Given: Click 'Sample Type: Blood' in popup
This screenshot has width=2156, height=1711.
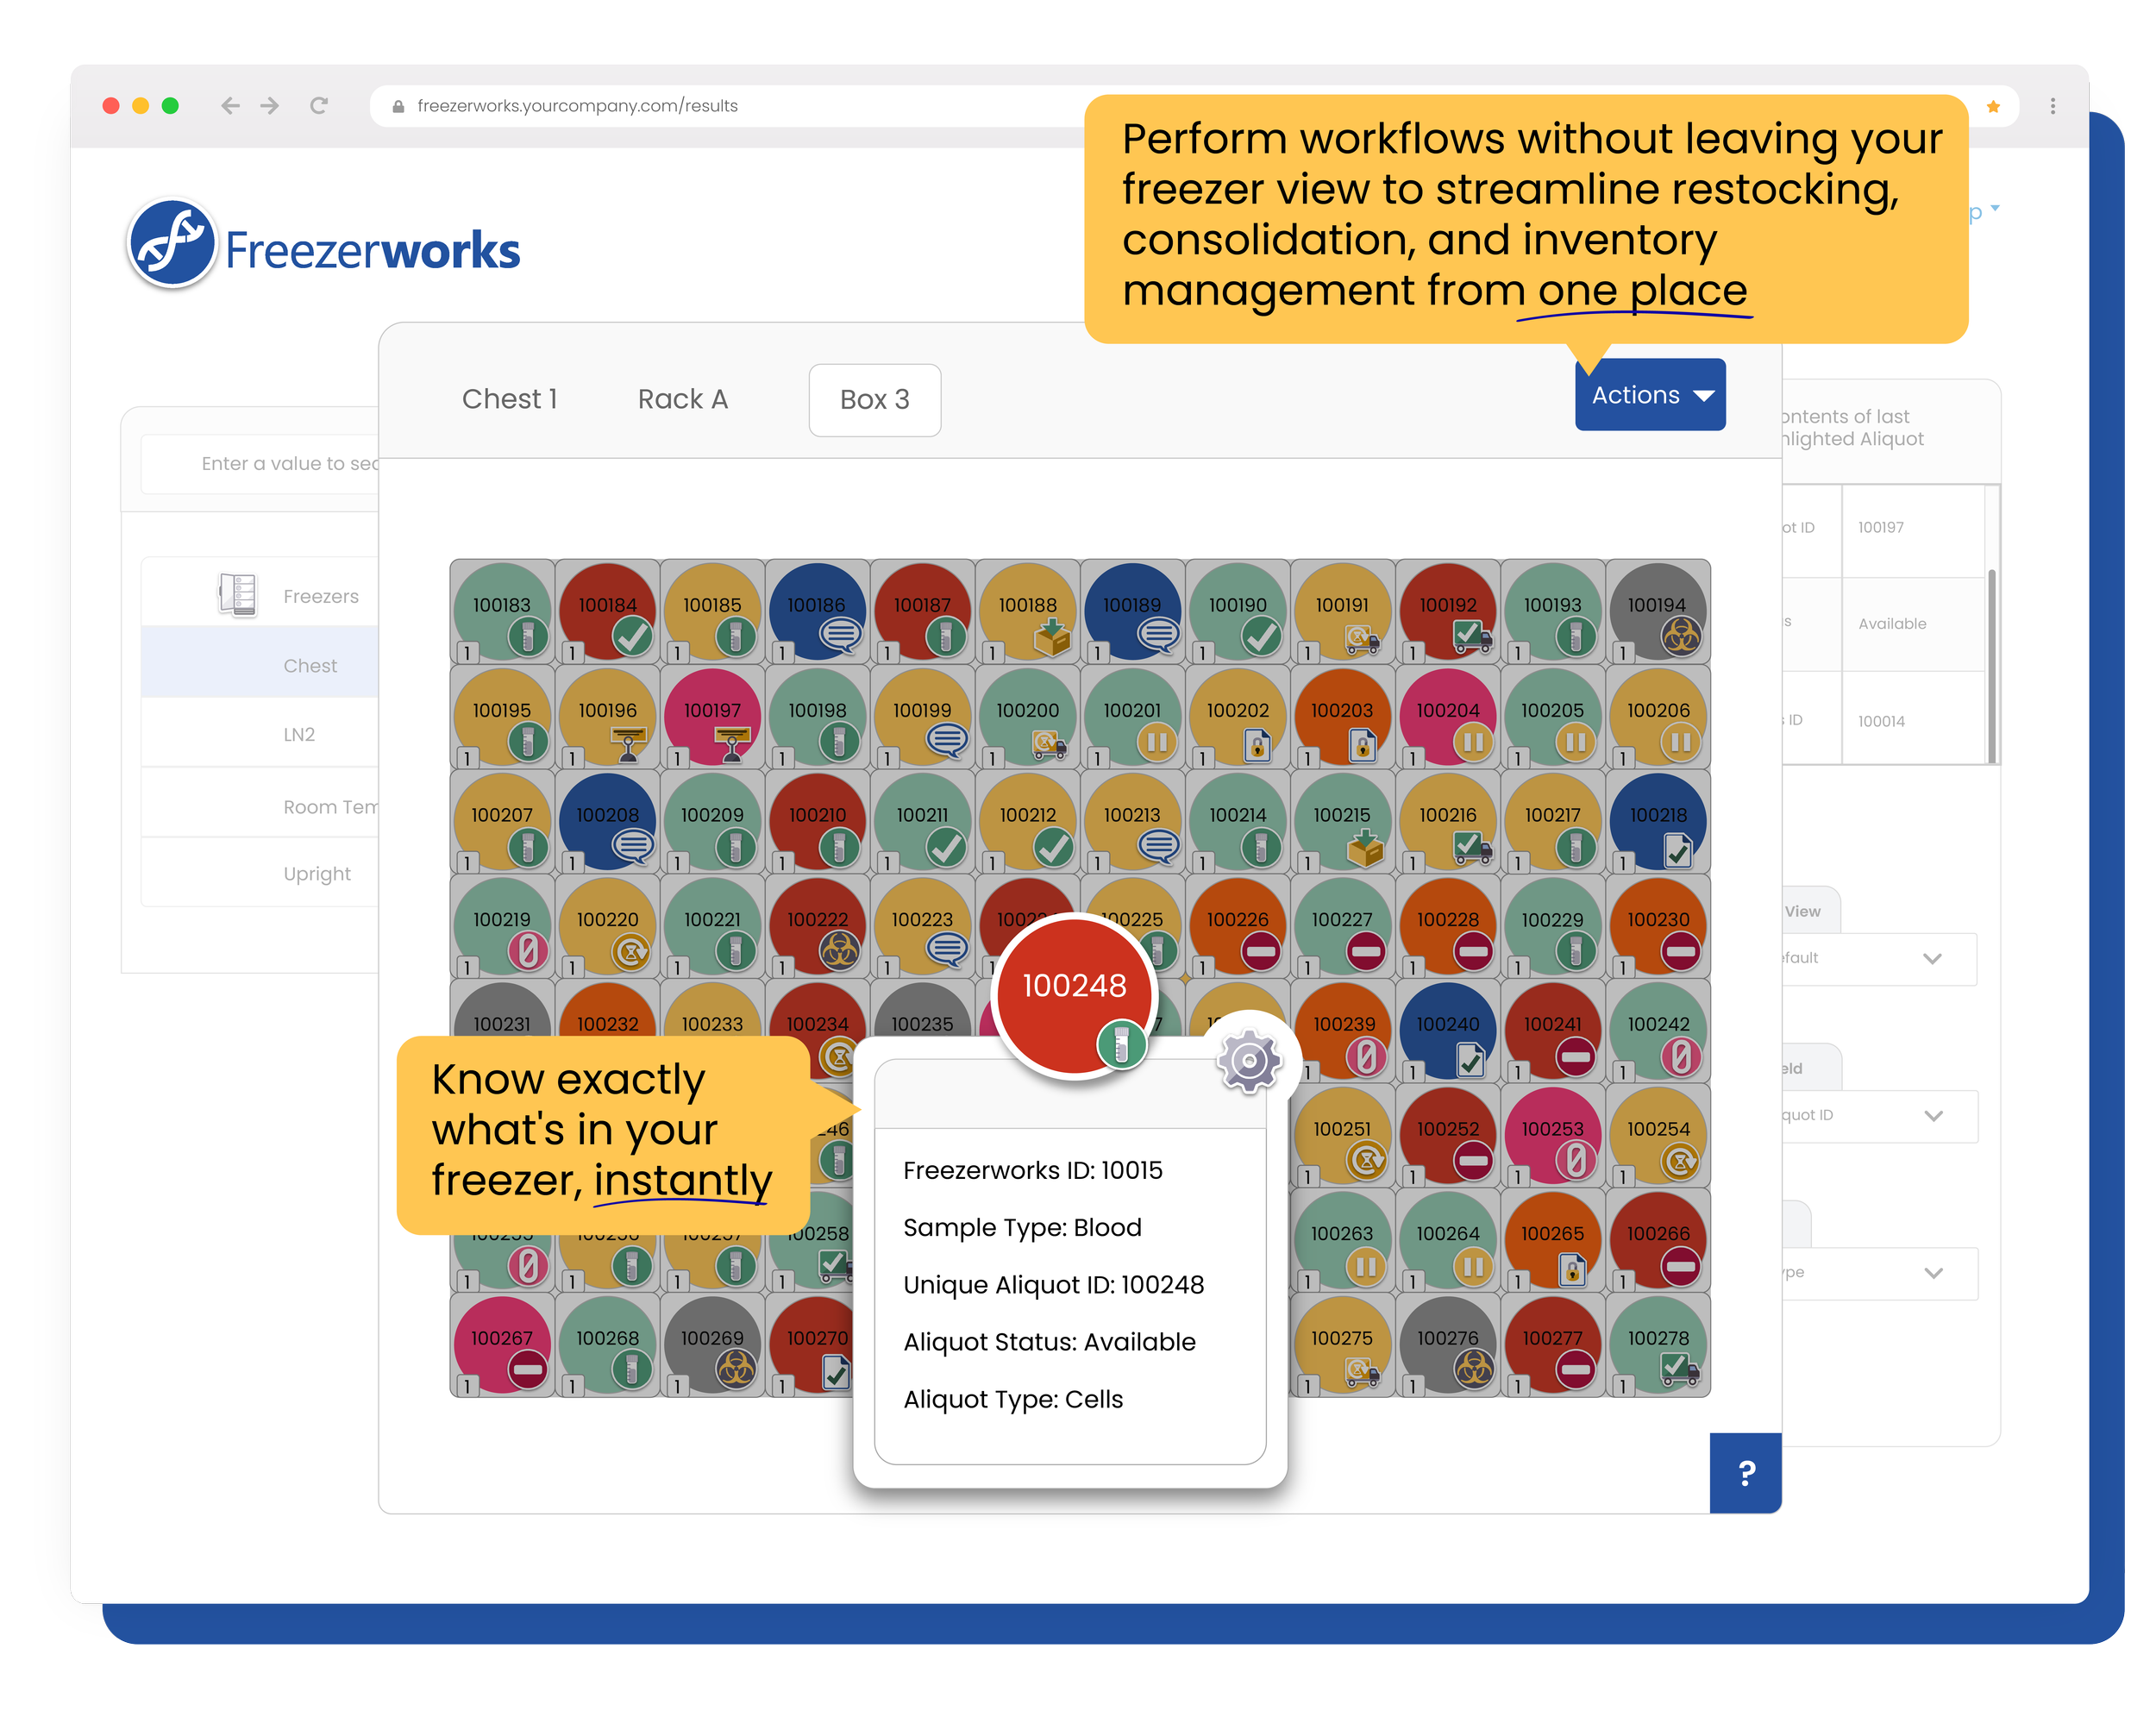Looking at the screenshot, I should (x=1022, y=1227).
